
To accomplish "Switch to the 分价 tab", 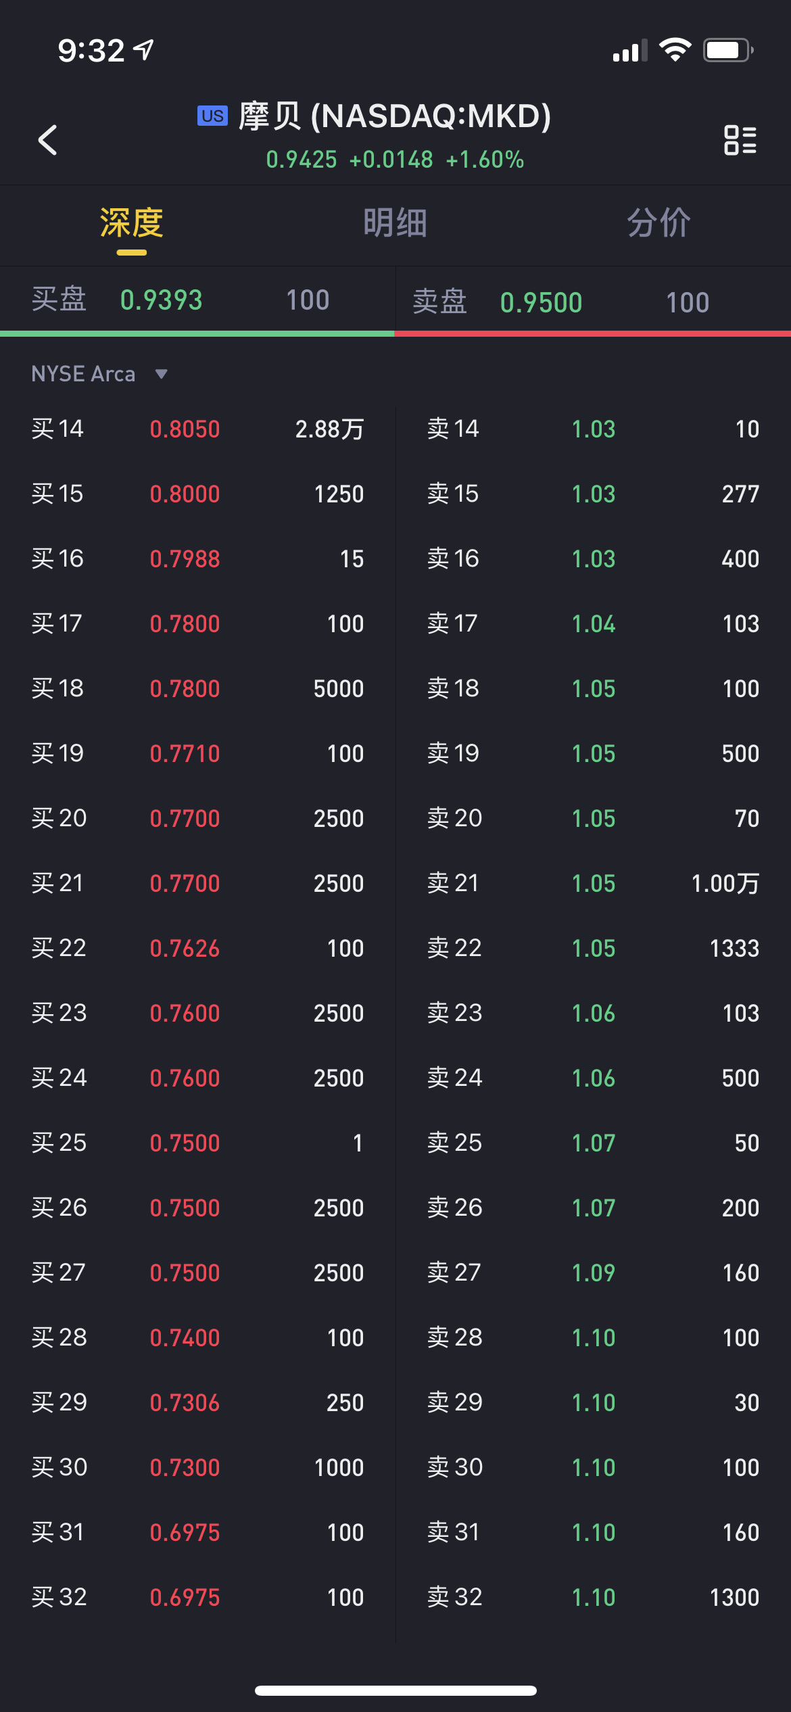I will pyautogui.click(x=658, y=223).
